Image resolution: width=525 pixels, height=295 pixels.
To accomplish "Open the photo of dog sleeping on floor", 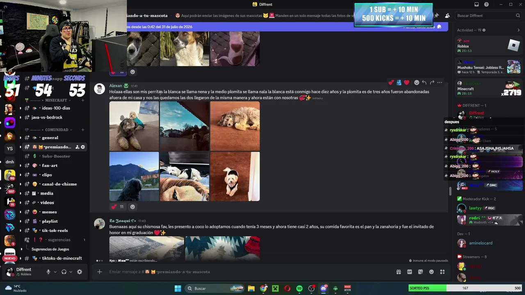I will pos(235,126).
